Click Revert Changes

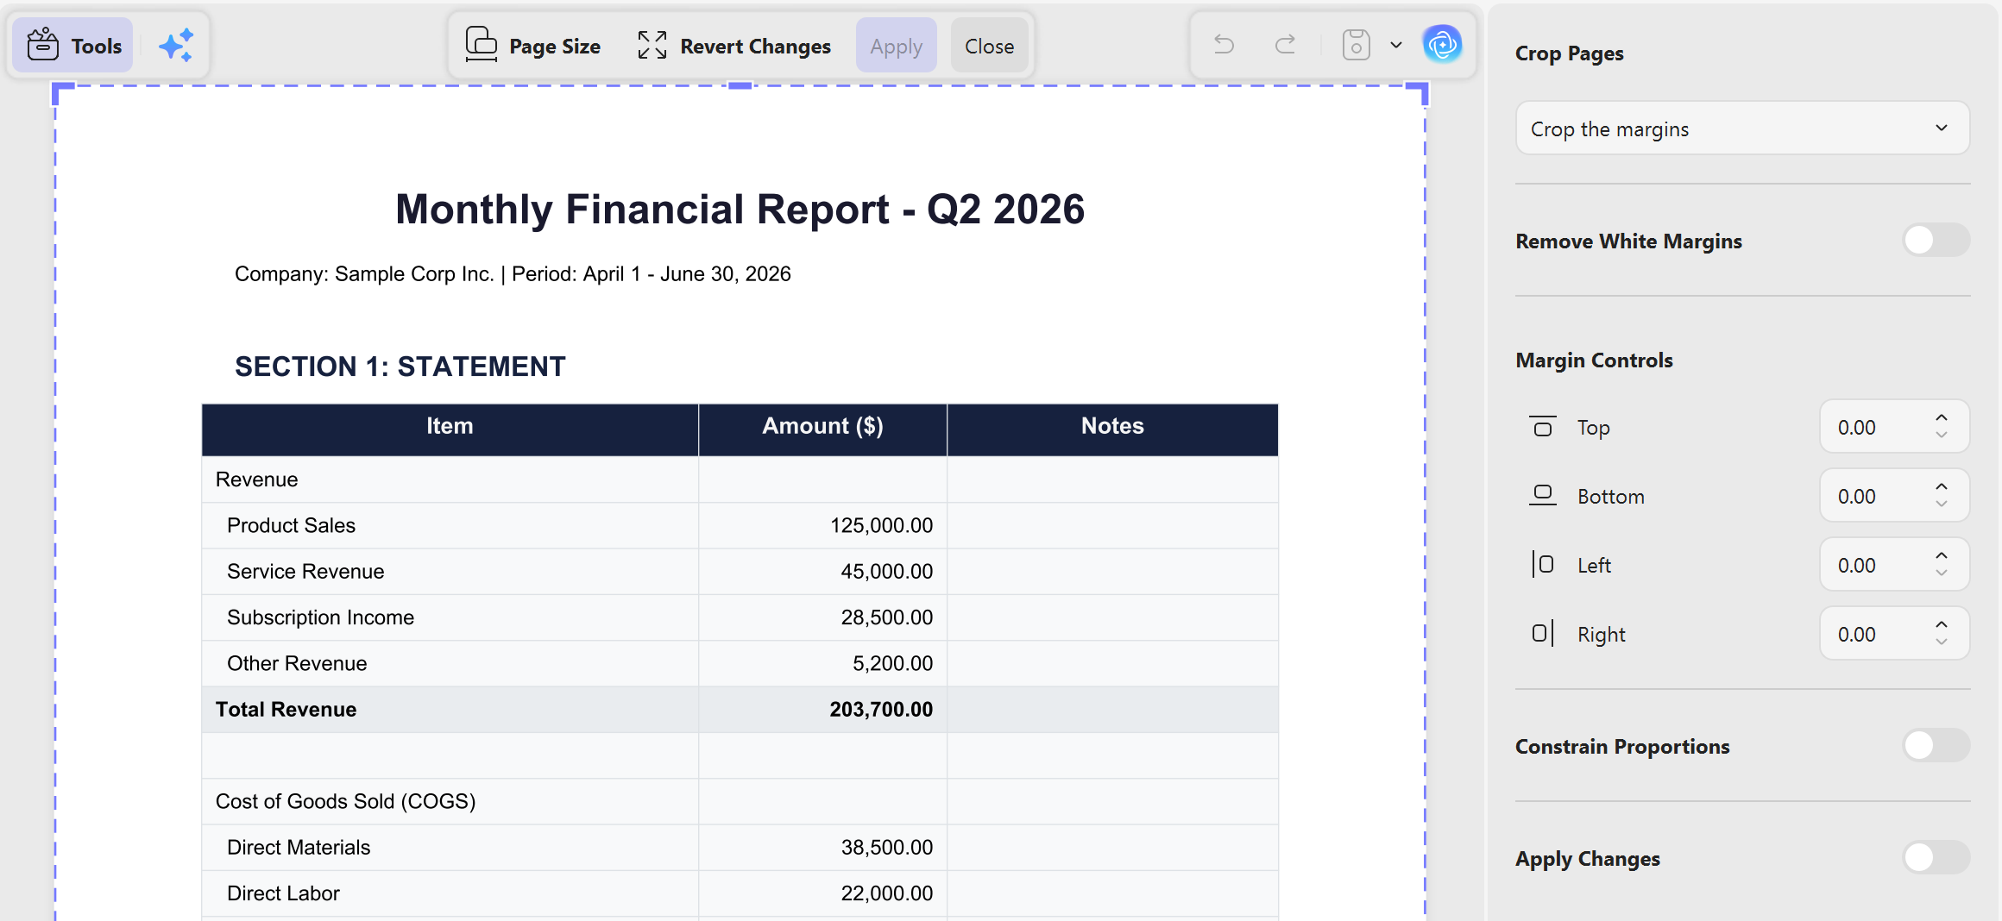[x=734, y=46]
